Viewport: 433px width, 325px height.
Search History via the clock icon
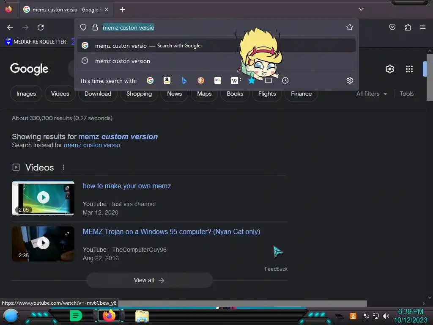[x=285, y=80]
